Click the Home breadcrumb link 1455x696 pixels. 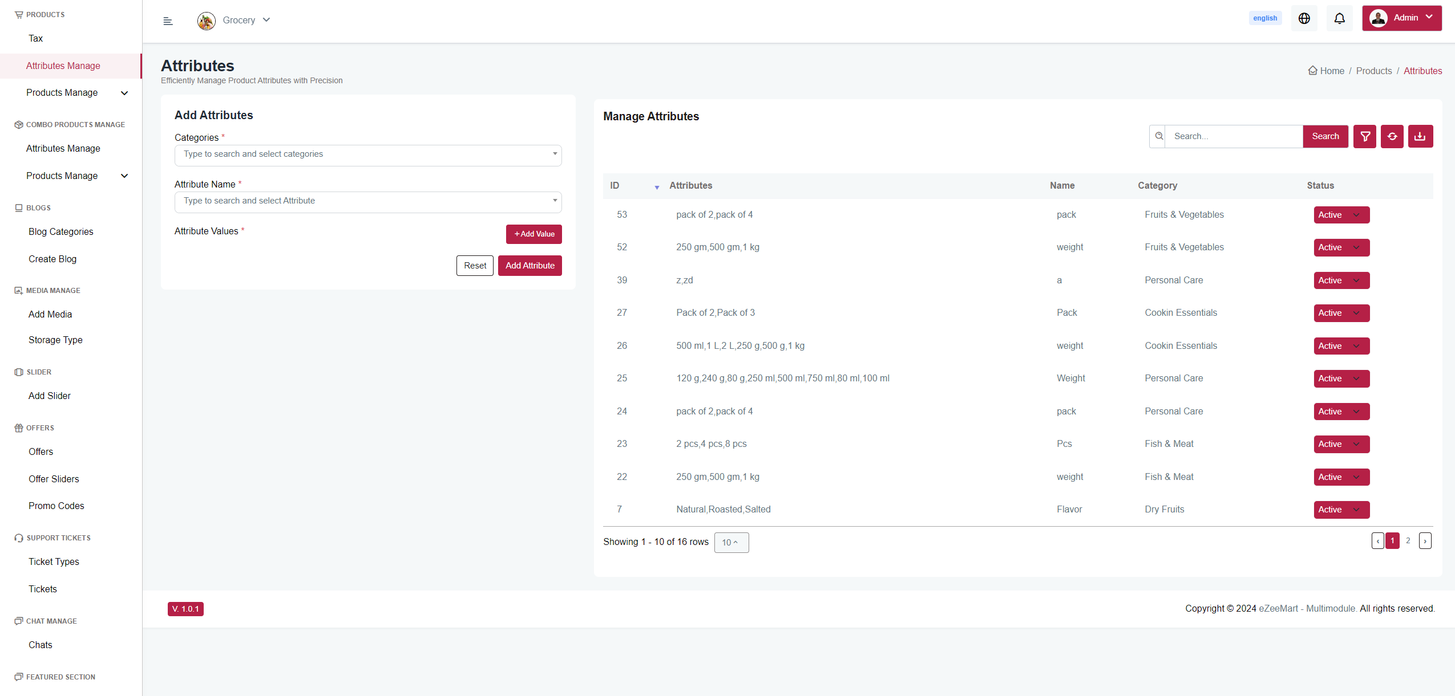[x=1332, y=71]
